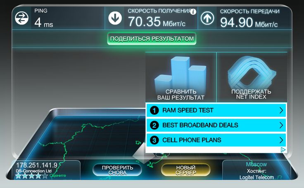
Task: Select the fifth empty rating star
Action: (x=45, y=176)
